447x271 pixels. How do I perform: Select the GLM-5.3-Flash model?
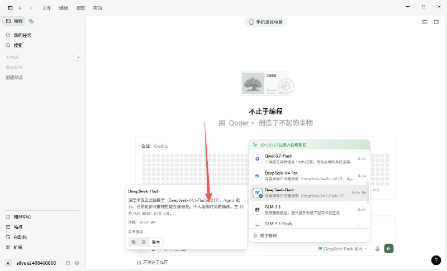pos(310,224)
